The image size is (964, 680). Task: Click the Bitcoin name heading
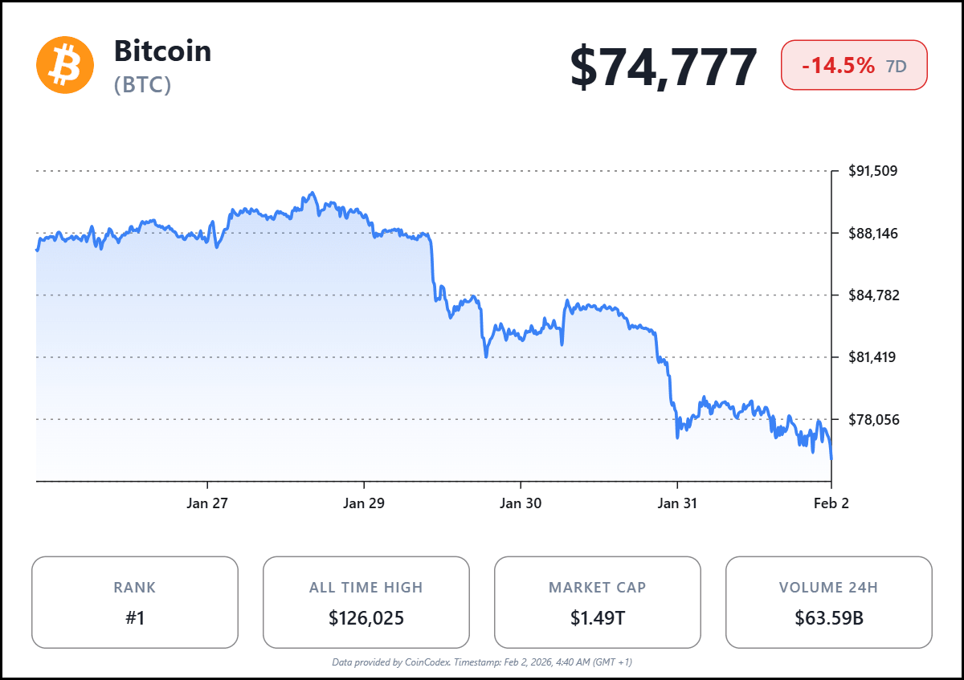(x=163, y=51)
